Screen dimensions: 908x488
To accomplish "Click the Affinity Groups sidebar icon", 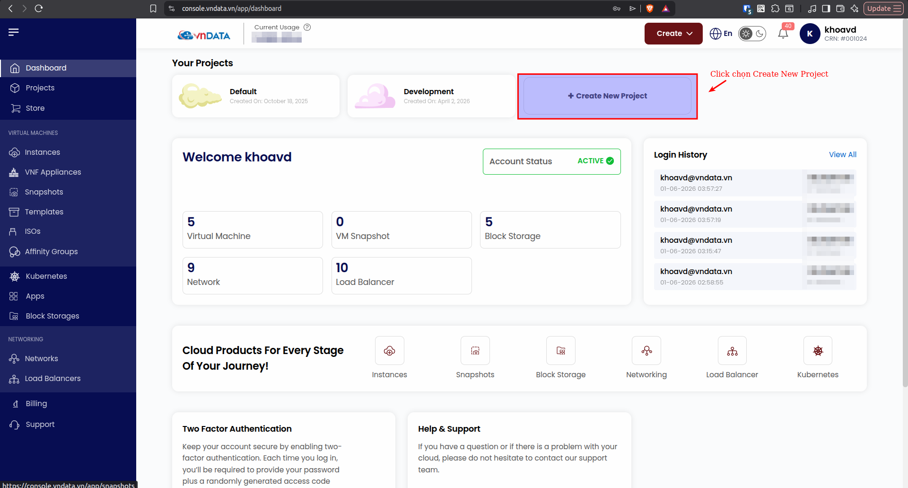I will (14, 252).
